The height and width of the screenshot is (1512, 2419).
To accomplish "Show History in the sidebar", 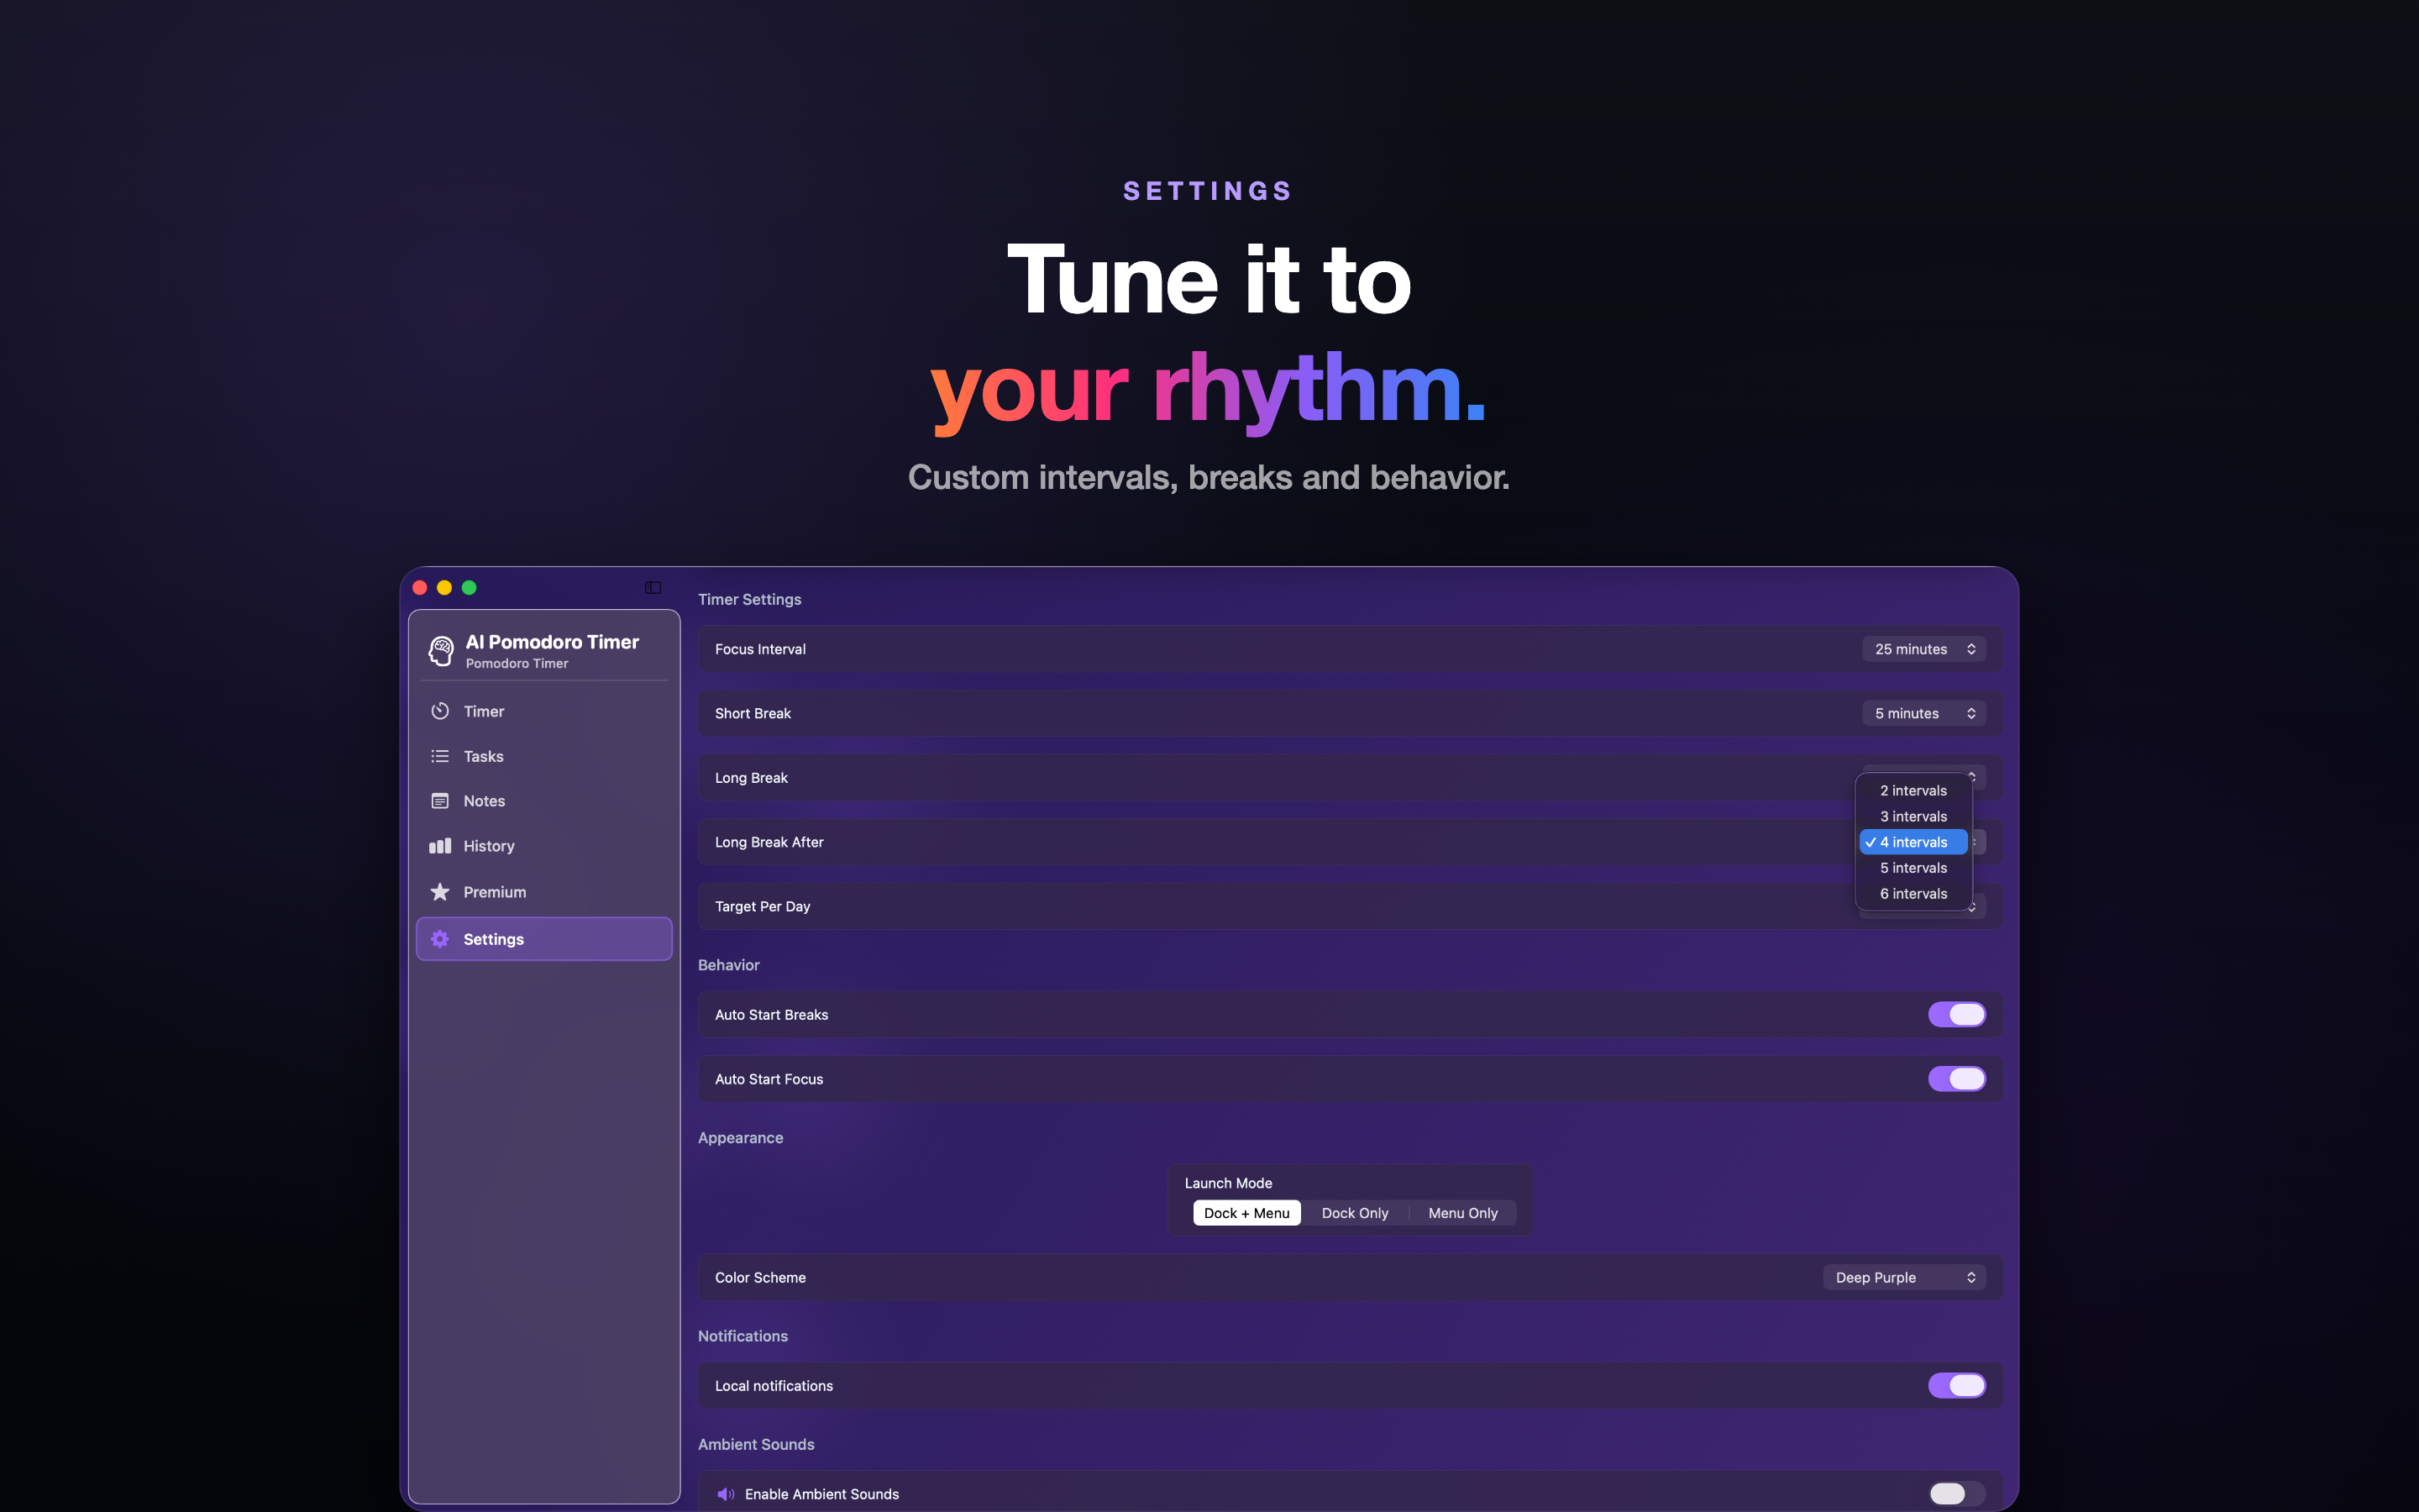I will coord(543,846).
